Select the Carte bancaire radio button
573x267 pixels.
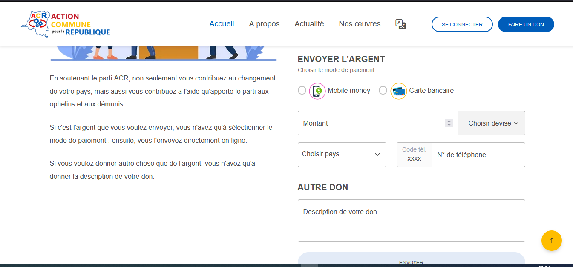pos(383,90)
